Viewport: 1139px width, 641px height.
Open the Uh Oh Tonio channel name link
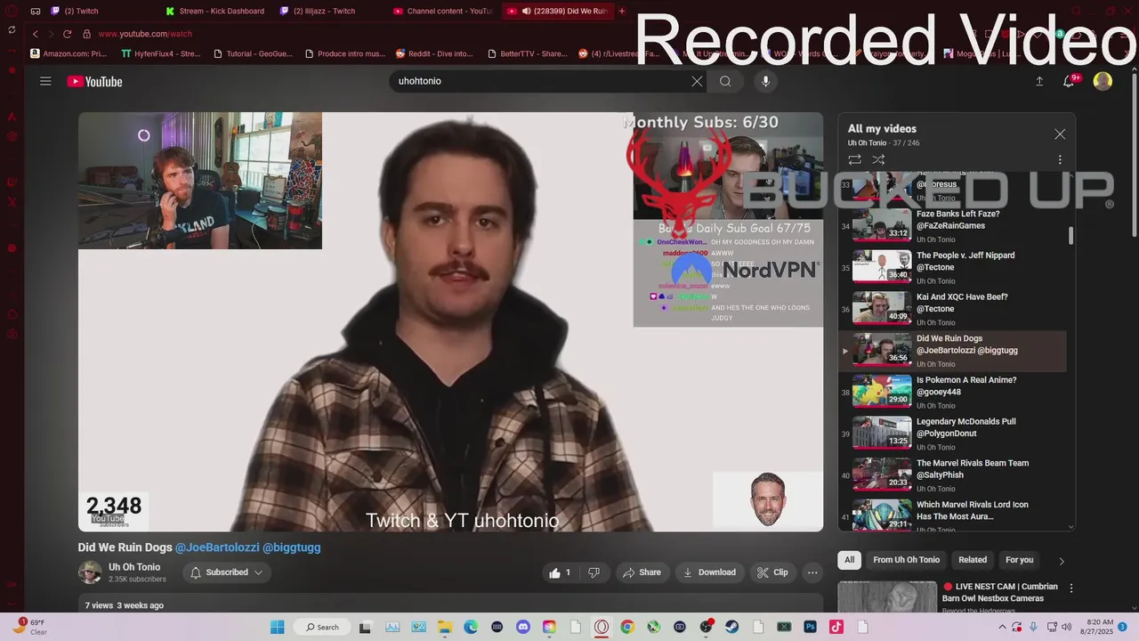pos(134,567)
